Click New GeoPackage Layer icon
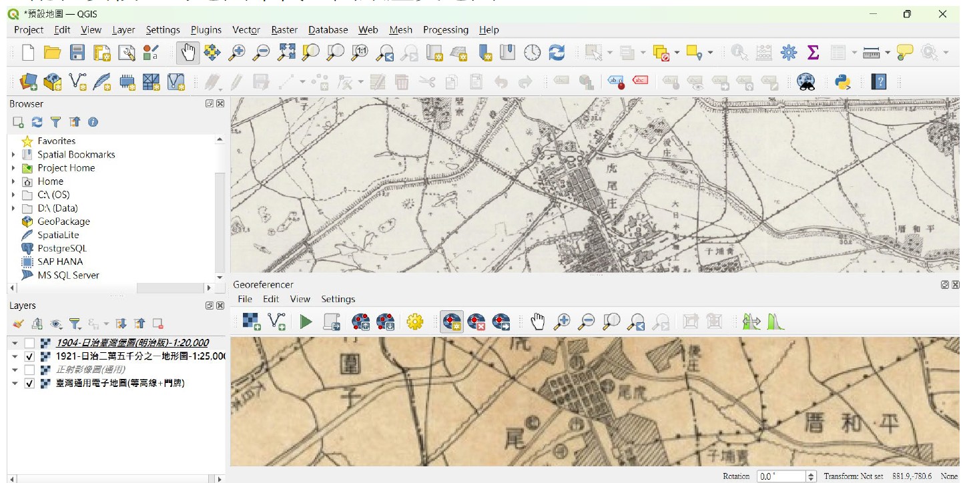This screenshot has width=965, height=483. point(53,82)
